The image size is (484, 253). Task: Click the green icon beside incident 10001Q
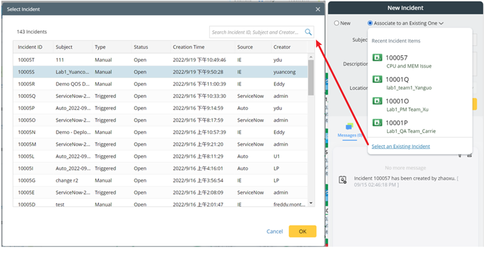click(x=377, y=80)
